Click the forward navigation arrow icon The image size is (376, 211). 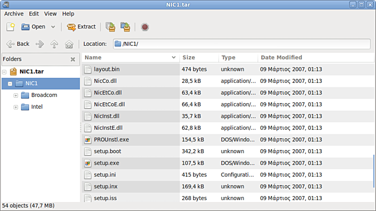(39, 44)
